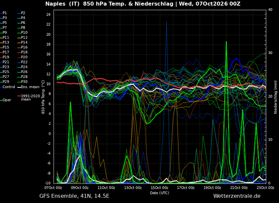Select the P28 legend entry

click(x=24, y=77)
